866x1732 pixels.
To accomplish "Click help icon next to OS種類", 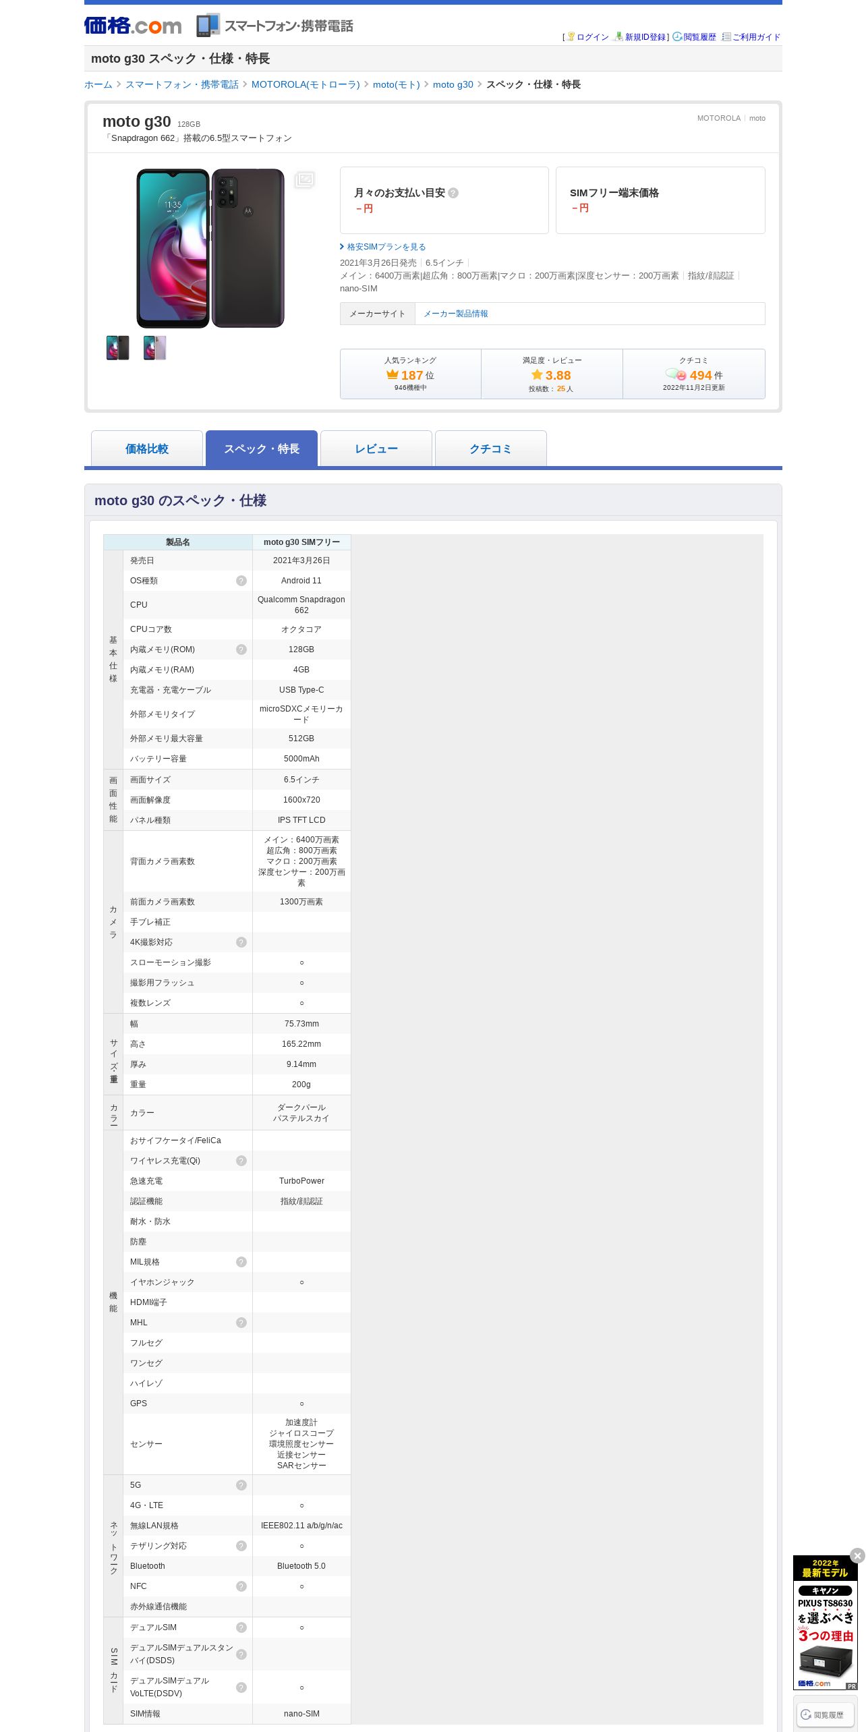I will tap(241, 581).
